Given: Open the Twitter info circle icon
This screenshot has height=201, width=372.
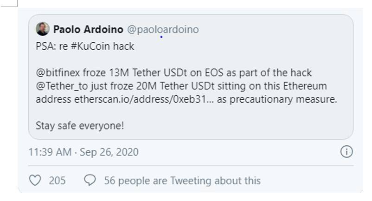Looking at the screenshot, I should [346, 152].
